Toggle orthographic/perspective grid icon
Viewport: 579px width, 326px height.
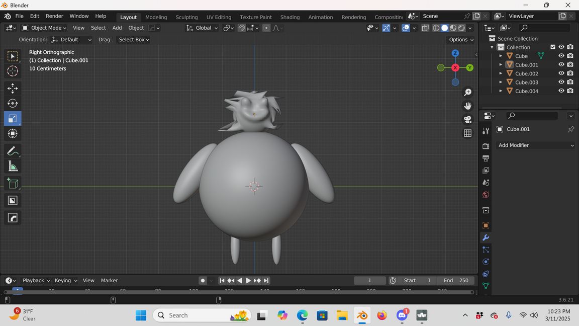click(467, 133)
